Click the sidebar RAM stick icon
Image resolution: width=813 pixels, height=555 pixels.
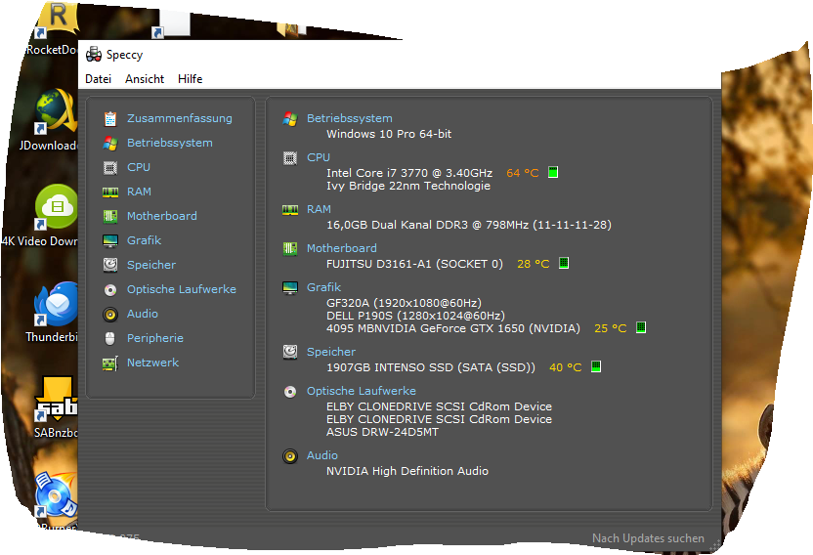pos(109,192)
